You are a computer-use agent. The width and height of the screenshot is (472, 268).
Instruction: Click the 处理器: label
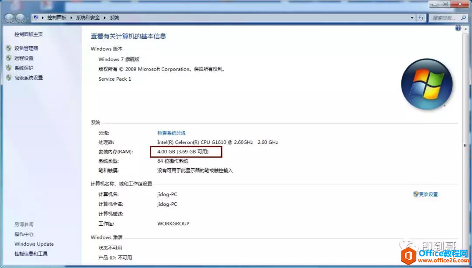coord(106,142)
